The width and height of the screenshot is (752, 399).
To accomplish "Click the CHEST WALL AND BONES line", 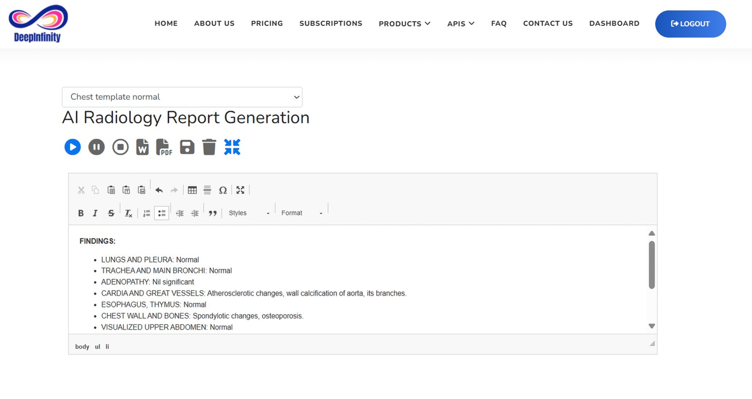I will coord(202,316).
